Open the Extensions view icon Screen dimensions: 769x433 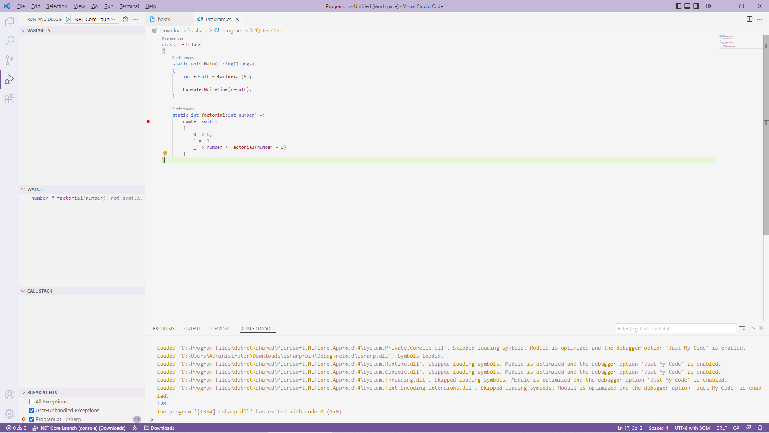tap(10, 99)
